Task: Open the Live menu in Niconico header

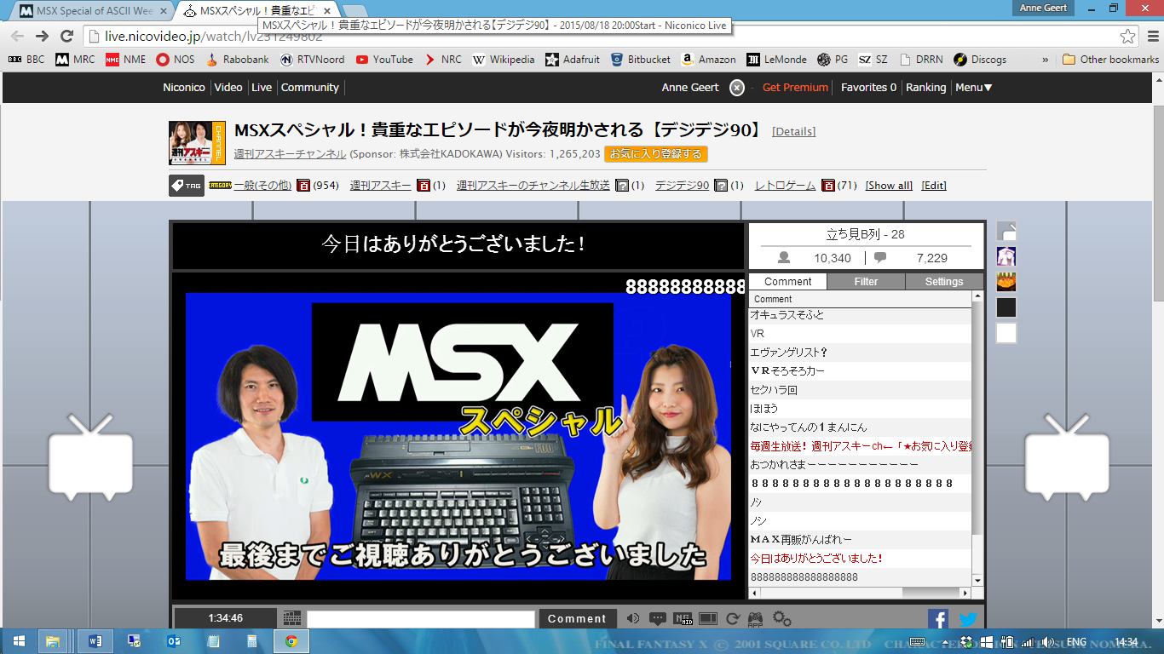Action: (262, 88)
